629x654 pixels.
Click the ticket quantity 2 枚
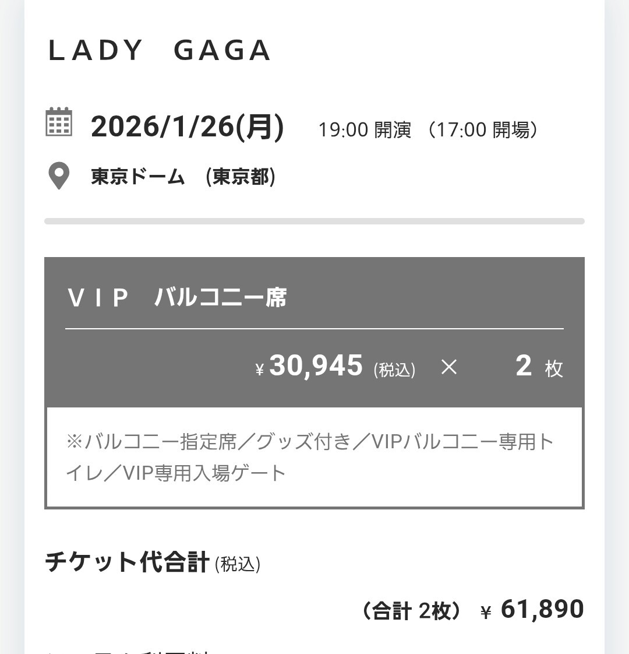pos(539,366)
